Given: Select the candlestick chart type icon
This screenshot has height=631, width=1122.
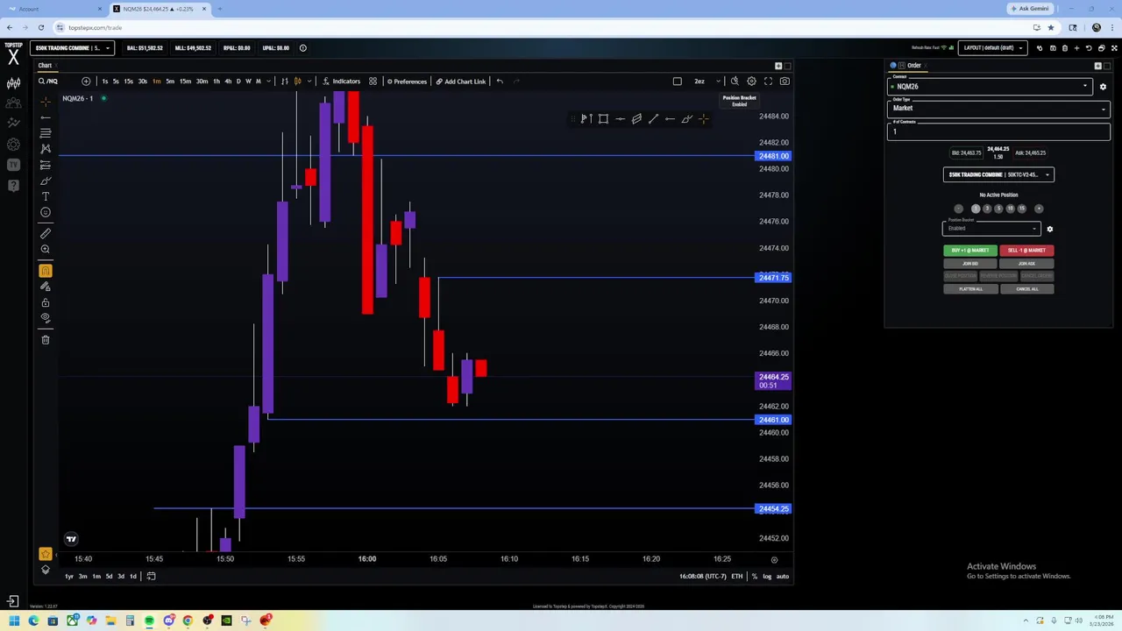Looking at the screenshot, I should 298,82.
